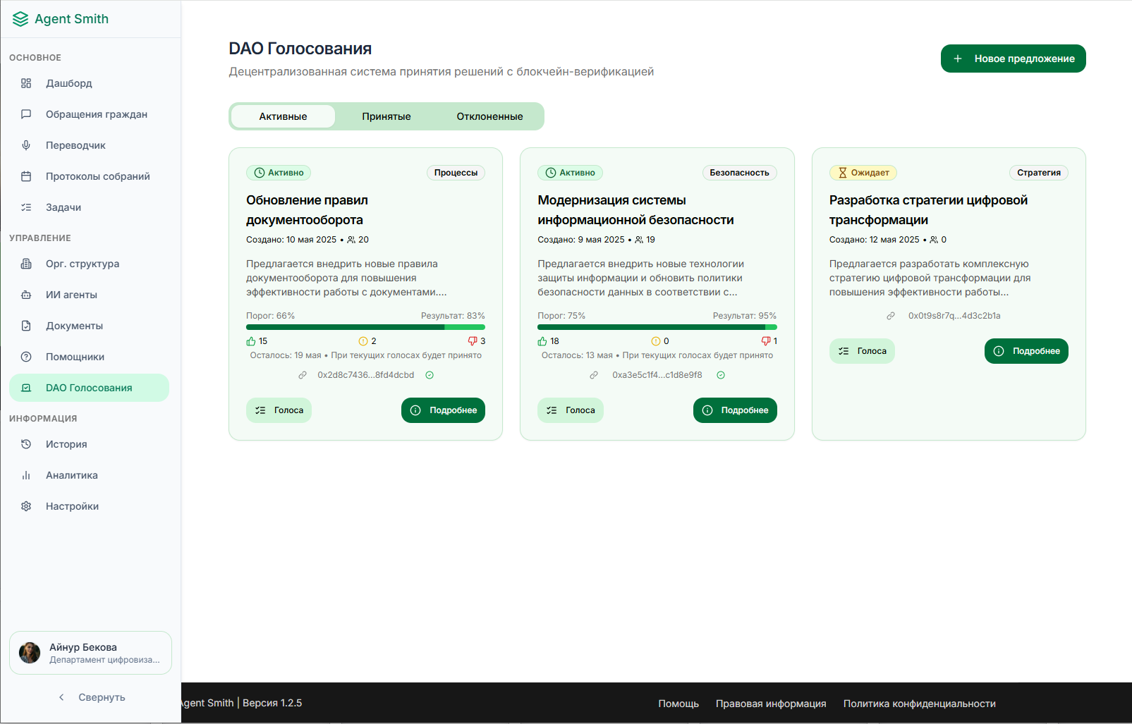1132x724 pixels.
Task: Click the progress bar on document rules proposal
Action: [365, 327]
